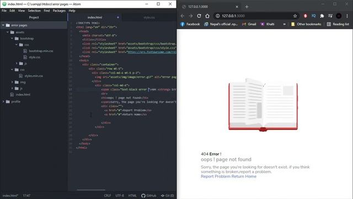Open the media control playlist icon
353x199 pixels.
click(330, 16)
